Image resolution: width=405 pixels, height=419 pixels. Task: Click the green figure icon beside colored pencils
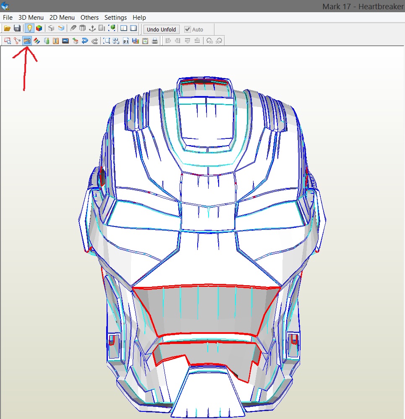[x=47, y=41]
